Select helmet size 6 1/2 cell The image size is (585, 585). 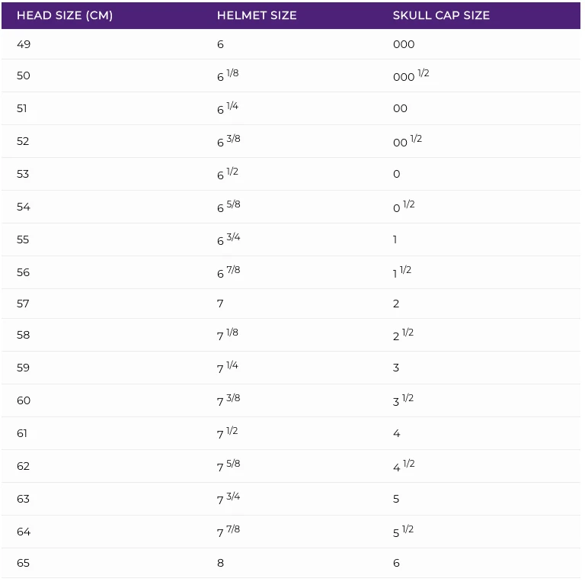(228, 174)
